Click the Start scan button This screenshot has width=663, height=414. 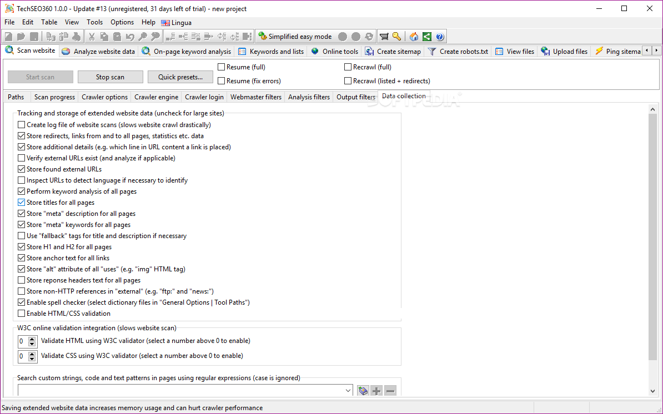40,77
